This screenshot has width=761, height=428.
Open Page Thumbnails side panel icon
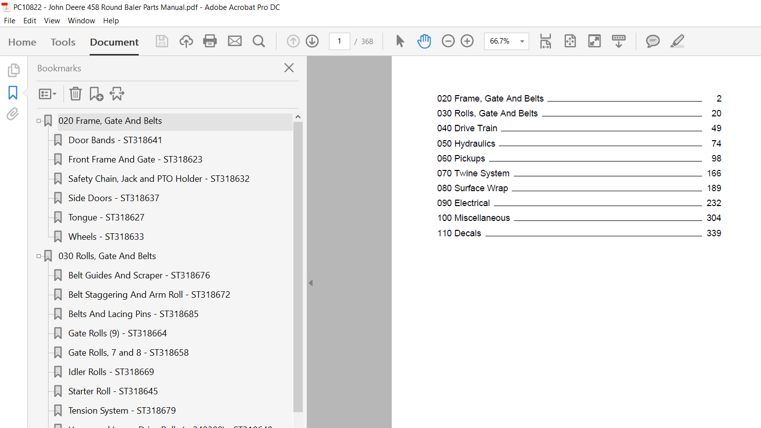pos(13,70)
